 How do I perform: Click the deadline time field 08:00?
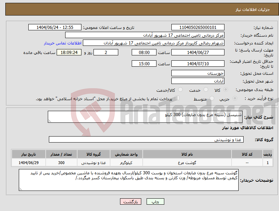click(x=144, y=53)
